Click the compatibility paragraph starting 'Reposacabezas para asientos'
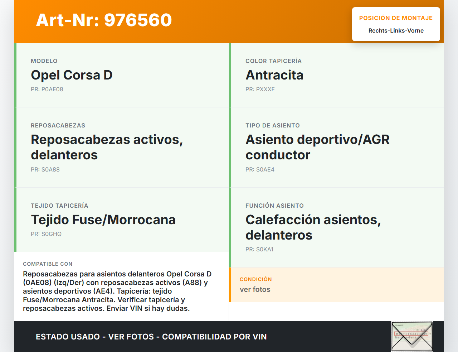The image size is (458, 352). pyautogui.click(x=117, y=291)
